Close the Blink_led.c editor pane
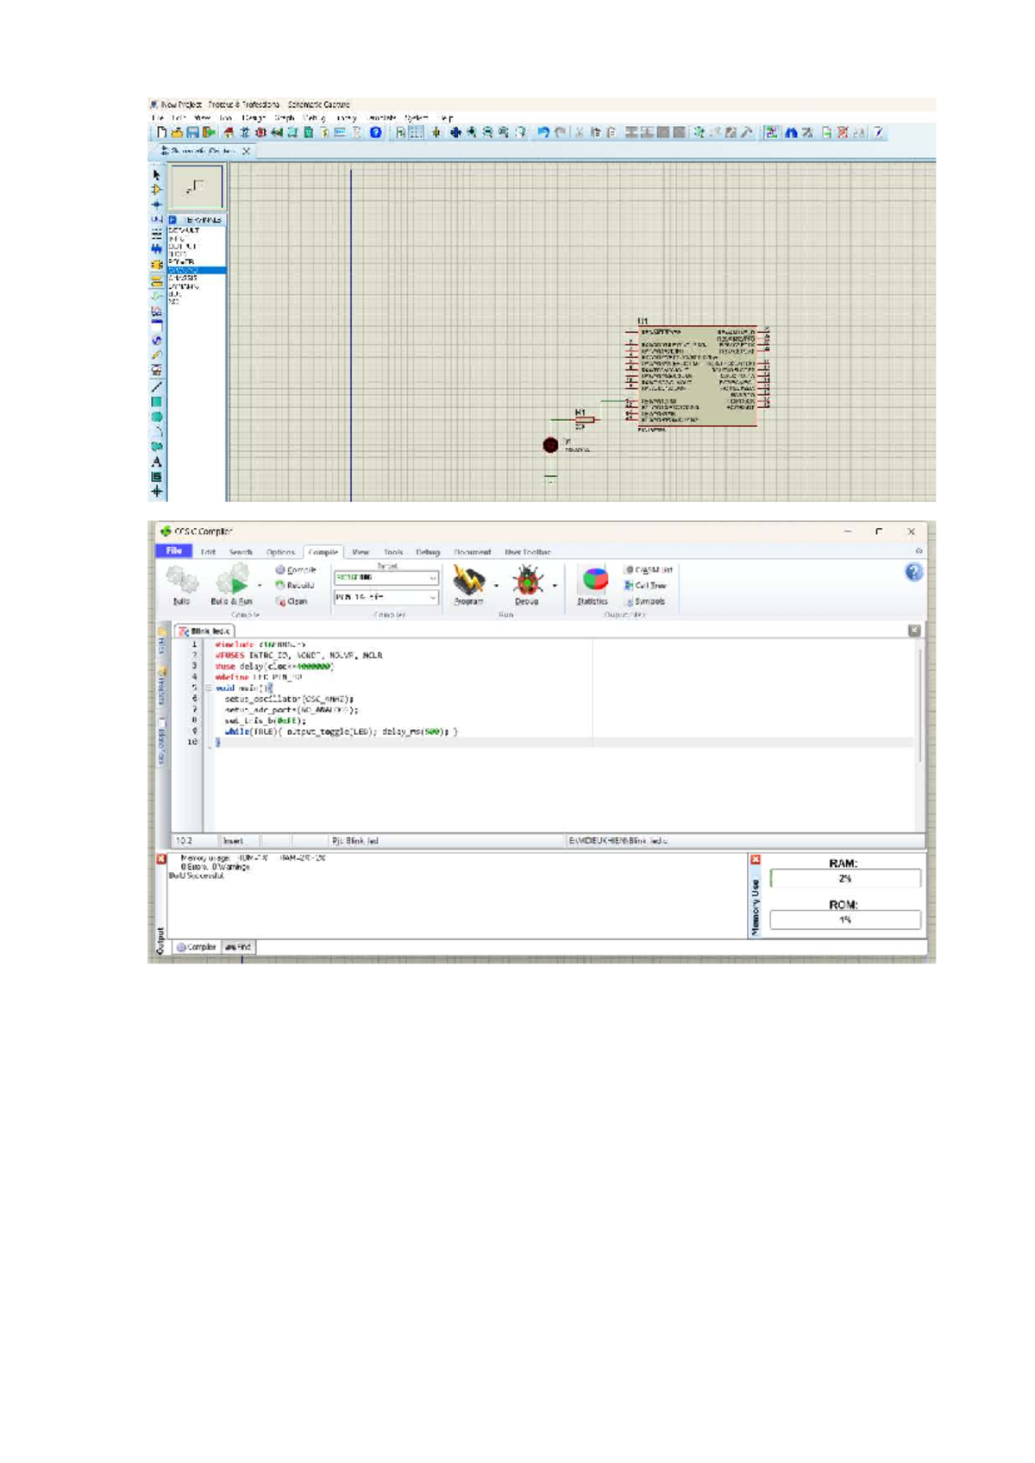The image size is (1035, 1463). pos(914,631)
